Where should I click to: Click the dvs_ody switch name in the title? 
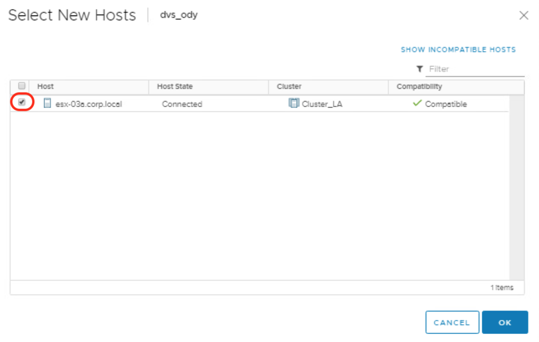coord(179,15)
